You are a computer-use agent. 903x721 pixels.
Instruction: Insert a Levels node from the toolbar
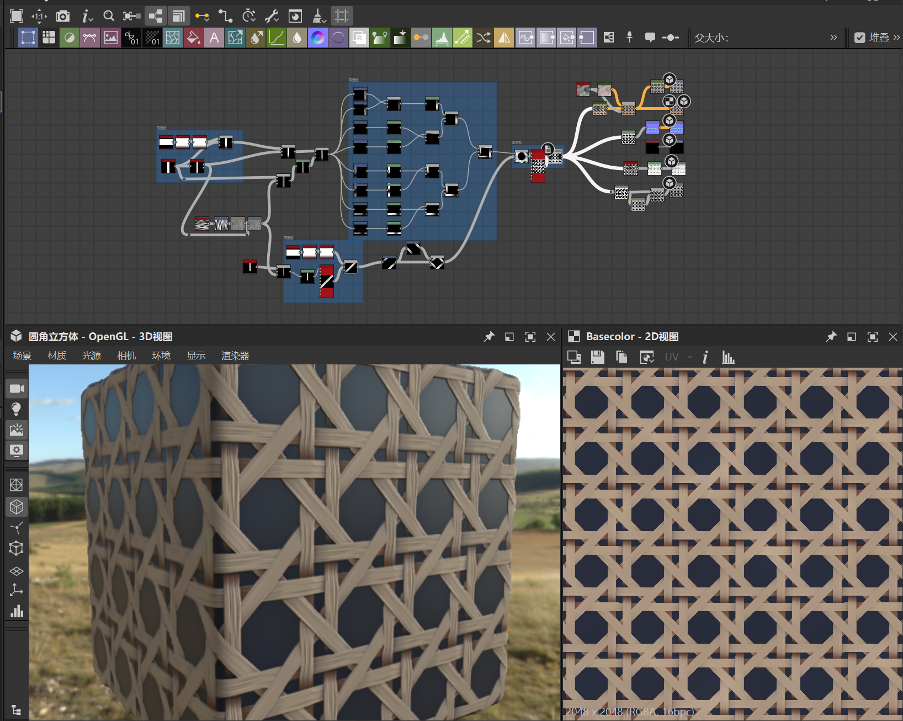pos(442,38)
